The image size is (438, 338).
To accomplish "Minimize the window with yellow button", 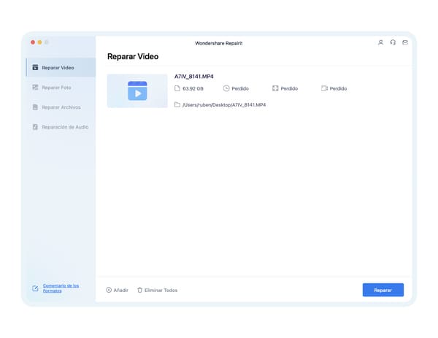I will pyautogui.click(x=39, y=42).
